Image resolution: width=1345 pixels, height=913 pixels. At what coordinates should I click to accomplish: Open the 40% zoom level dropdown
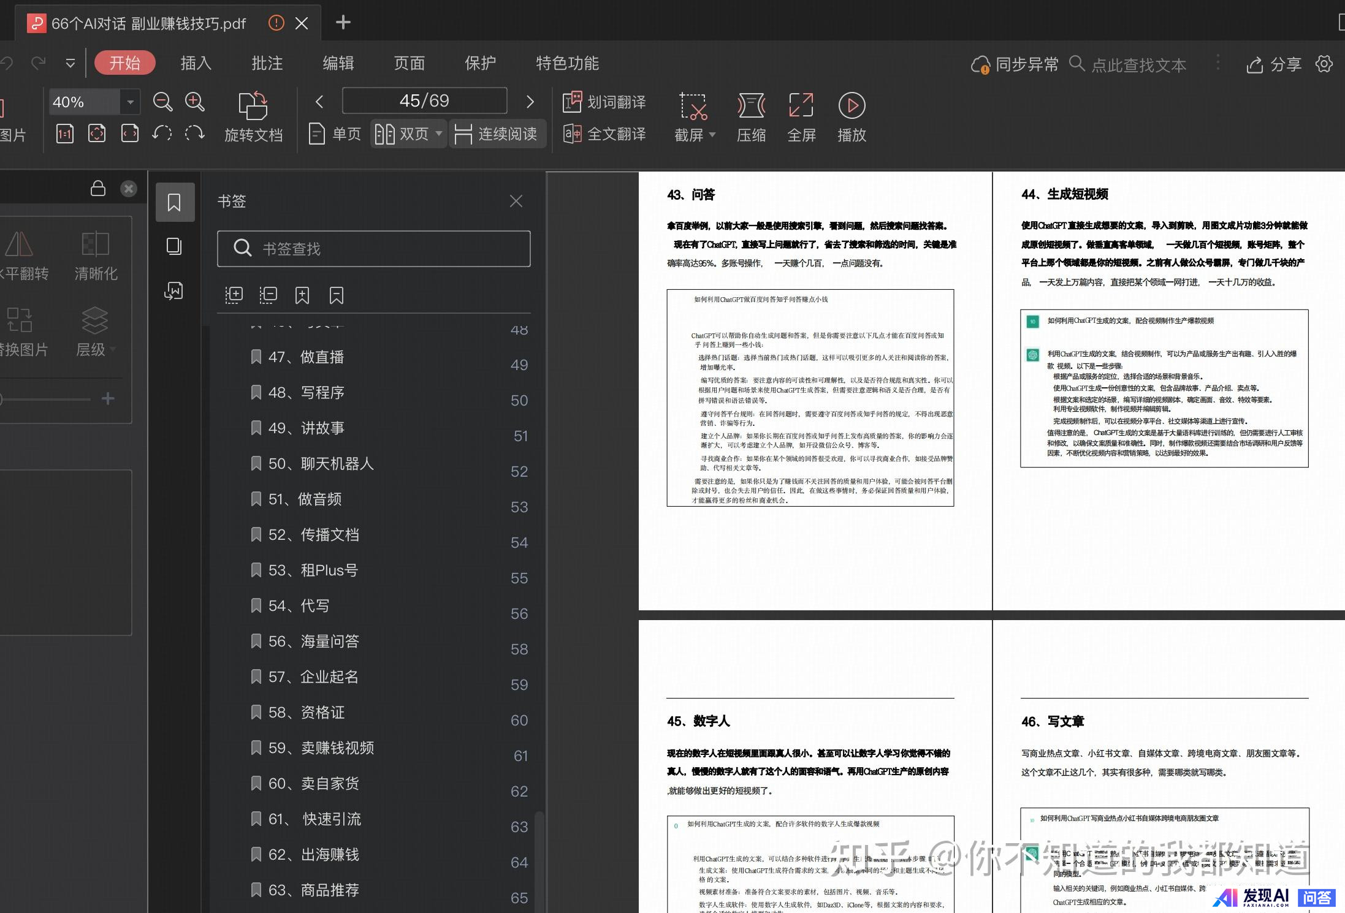point(130,102)
